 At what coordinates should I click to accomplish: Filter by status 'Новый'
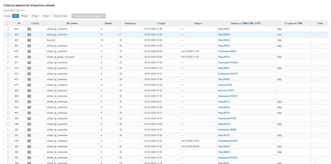click(x=25, y=16)
